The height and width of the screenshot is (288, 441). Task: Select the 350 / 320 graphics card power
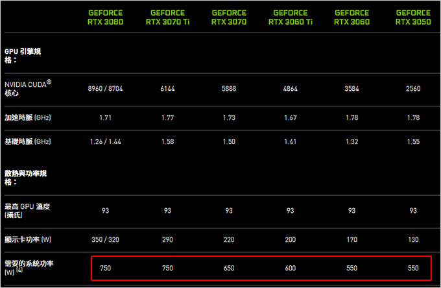(x=105, y=239)
